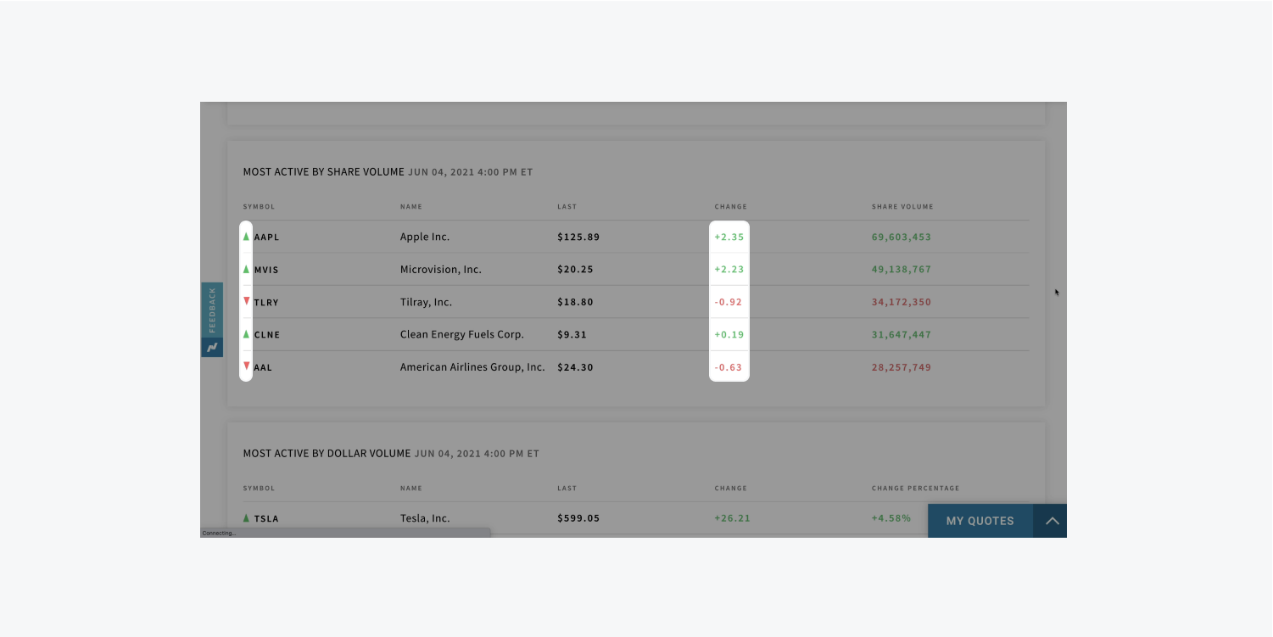This screenshot has width=1273, height=637.
Task: Select the Tilray, Inc. name cell
Action: coord(426,302)
